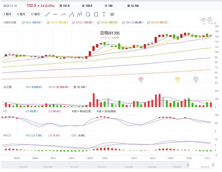Viewport: 222px width, 172px height.
Task: Click the pink 20 marker on chart
Action: [x=141, y=79]
